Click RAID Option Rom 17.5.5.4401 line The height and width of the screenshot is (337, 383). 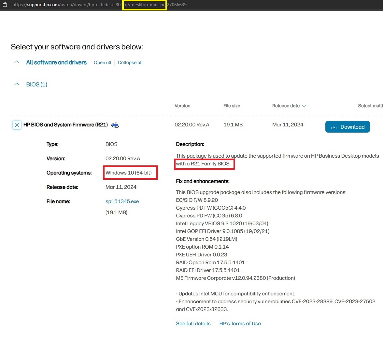210,263
